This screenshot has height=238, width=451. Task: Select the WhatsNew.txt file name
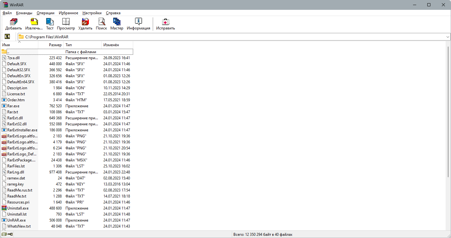pos(19,226)
